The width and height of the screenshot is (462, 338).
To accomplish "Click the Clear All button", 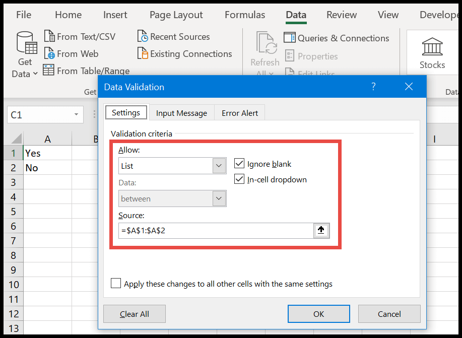I will 135,314.
